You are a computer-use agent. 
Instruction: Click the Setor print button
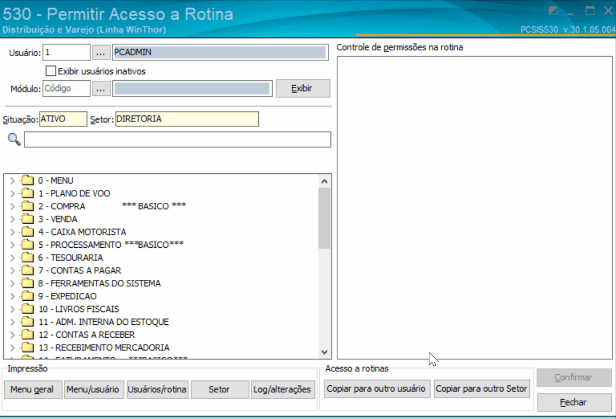[220, 390]
